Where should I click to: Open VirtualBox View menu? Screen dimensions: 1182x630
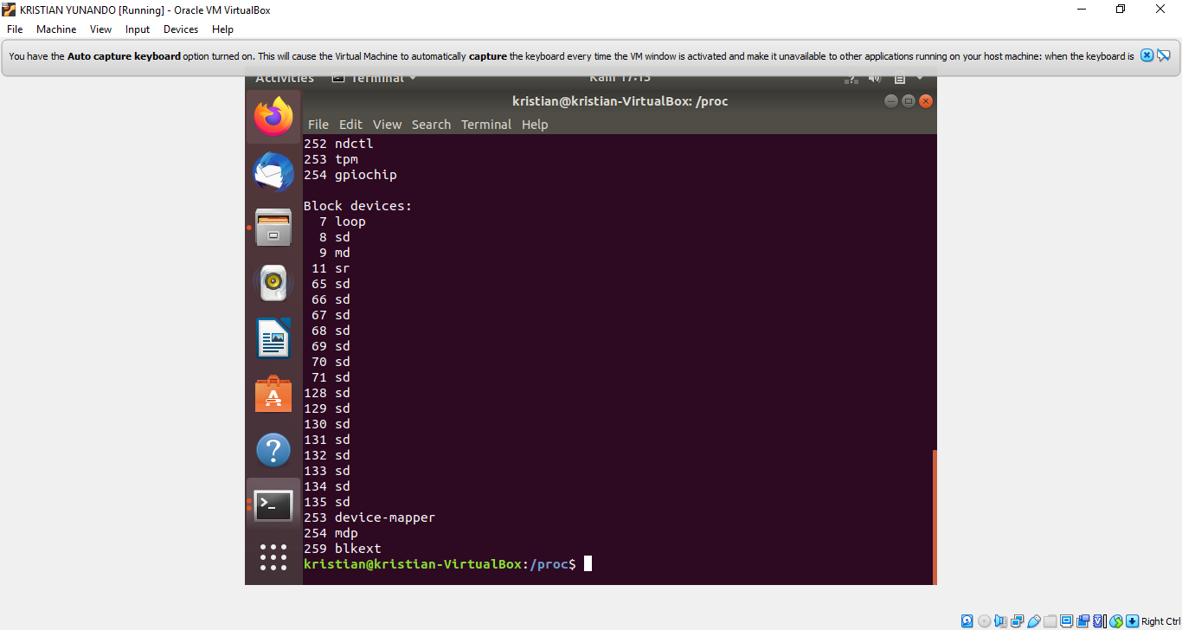[101, 29]
